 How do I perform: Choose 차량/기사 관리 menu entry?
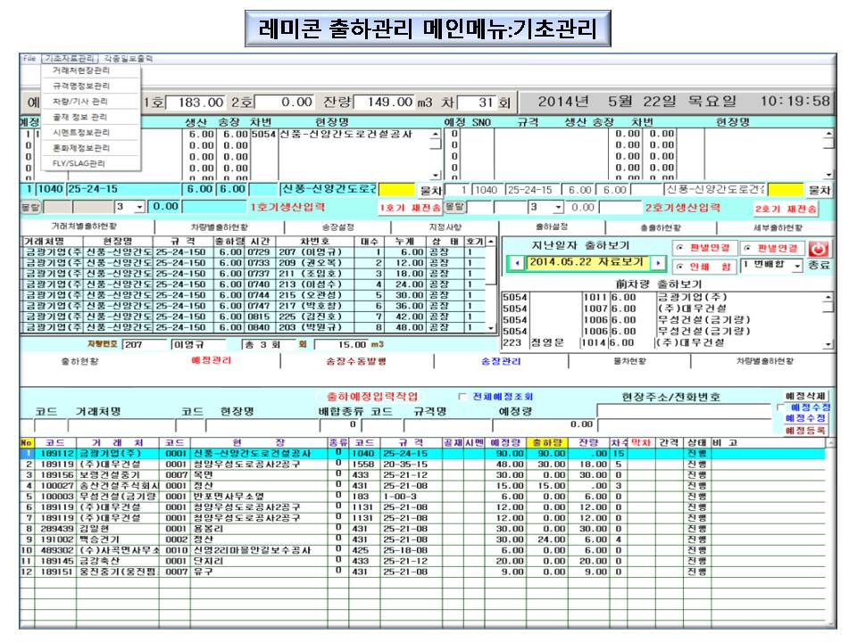tap(80, 102)
